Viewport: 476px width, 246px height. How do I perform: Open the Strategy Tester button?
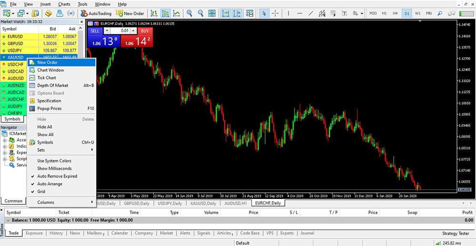tap(456, 233)
